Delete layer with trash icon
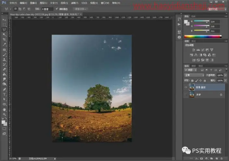Viewport: 229px width, 161px height. pos(222,158)
